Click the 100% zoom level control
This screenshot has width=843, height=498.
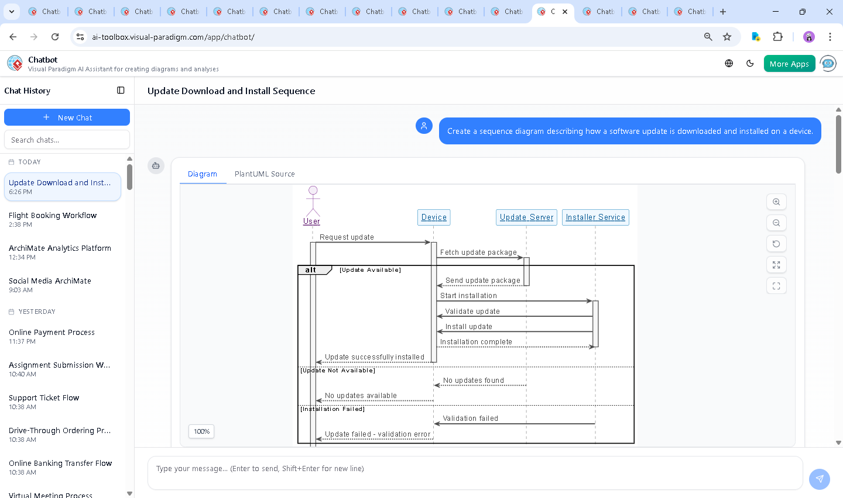201,431
